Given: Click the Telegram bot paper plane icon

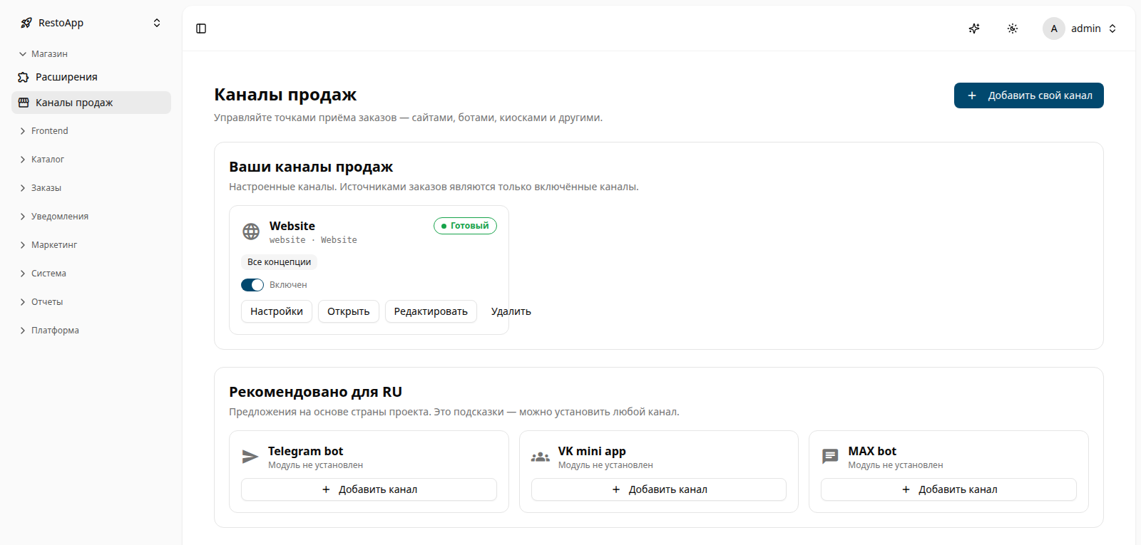Looking at the screenshot, I should tap(250, 457).
